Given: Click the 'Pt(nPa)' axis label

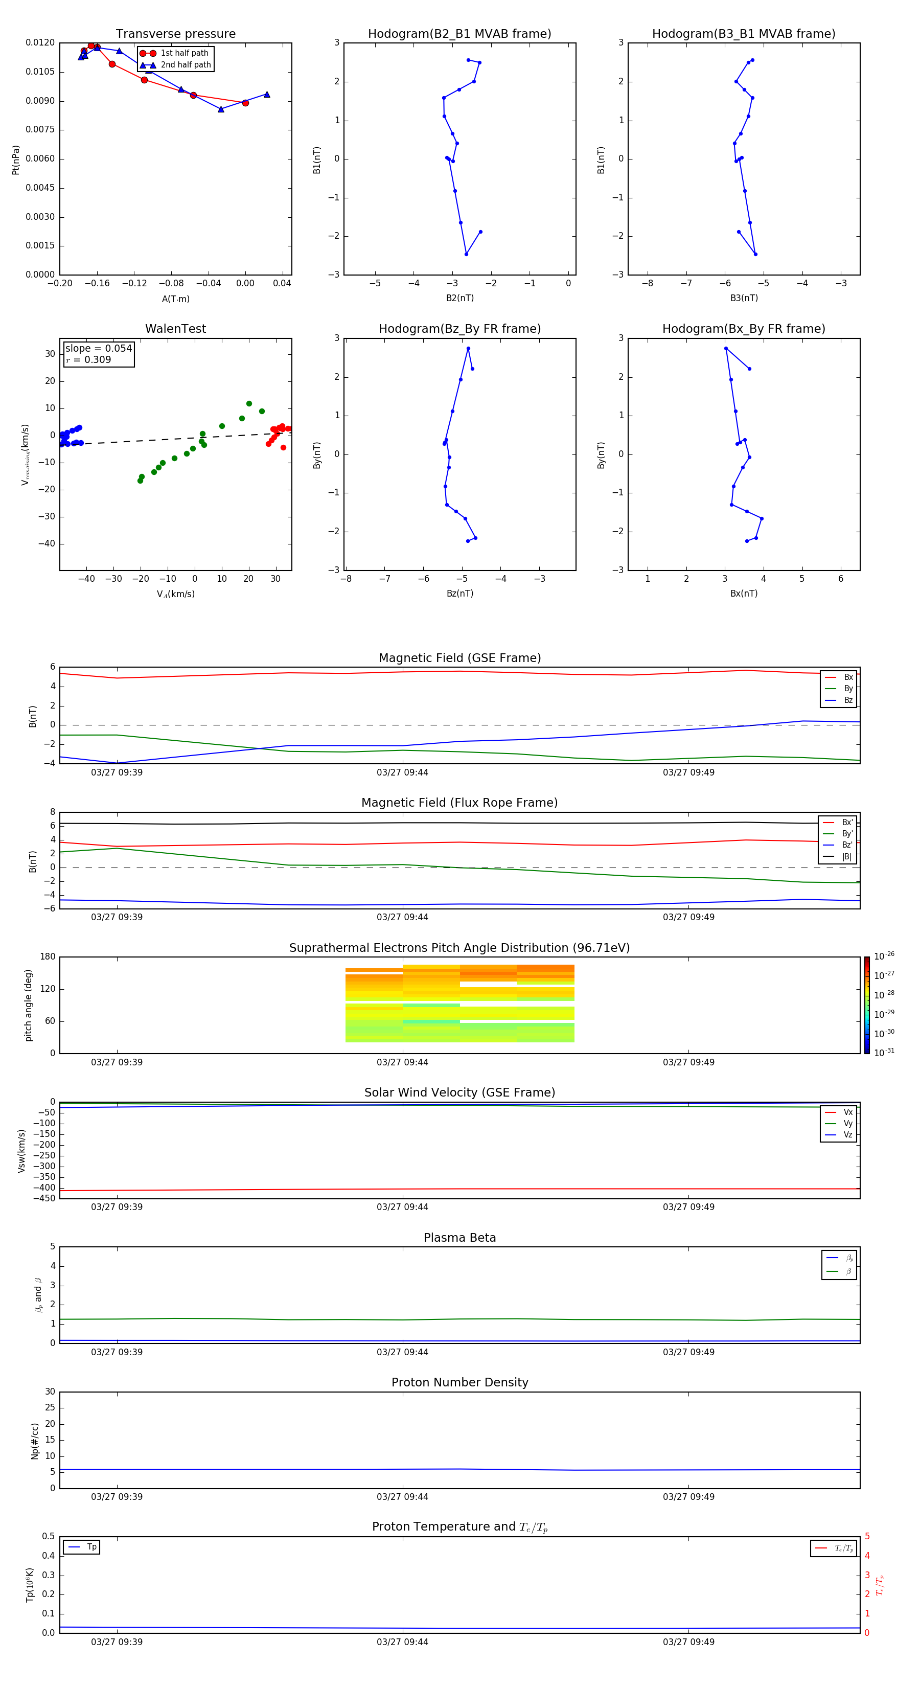Looking at the screenshot, I should [x=16, y=159].
